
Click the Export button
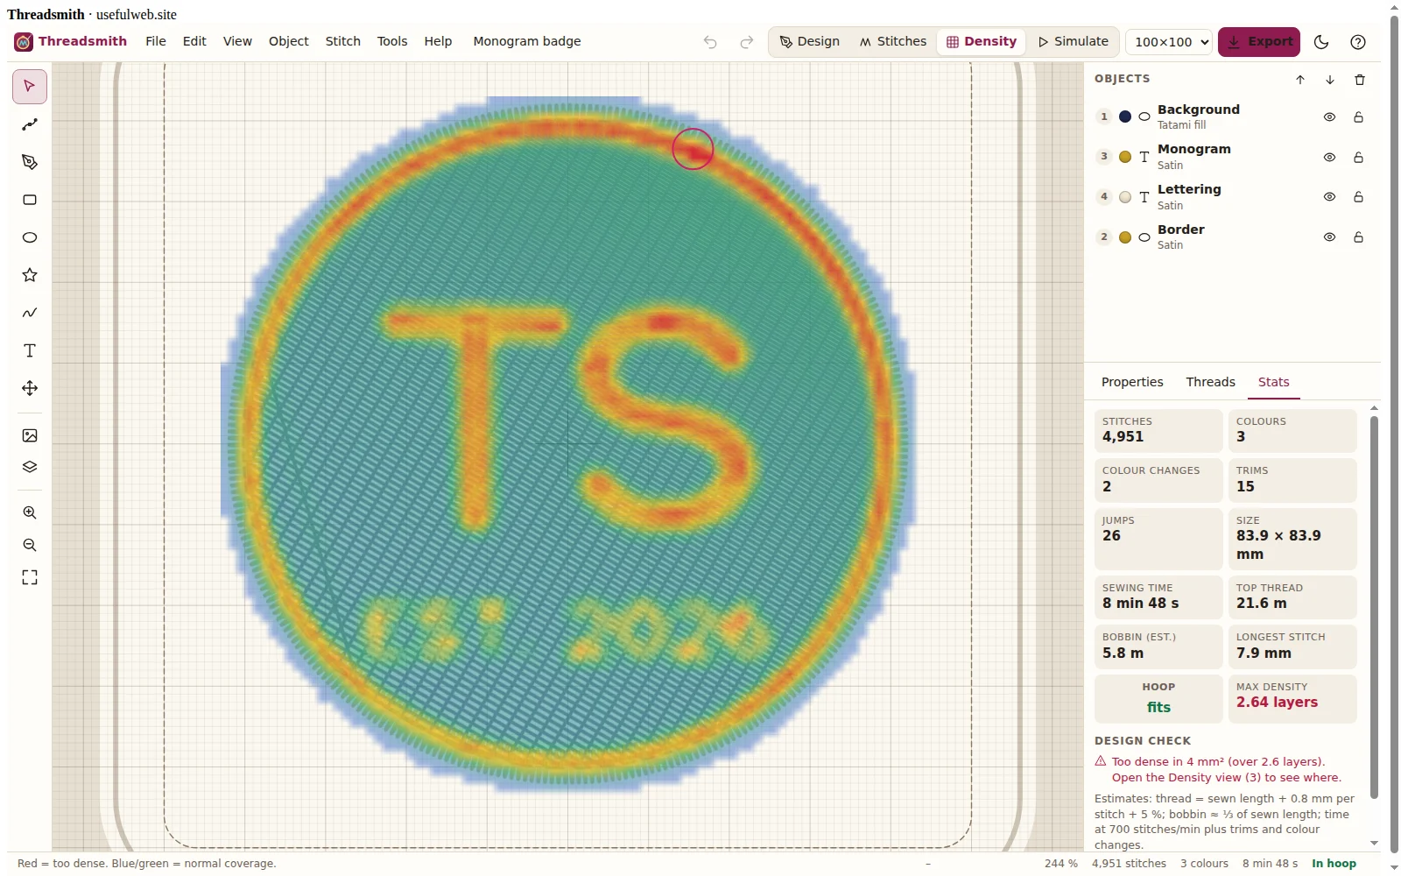click(1259, 42)
